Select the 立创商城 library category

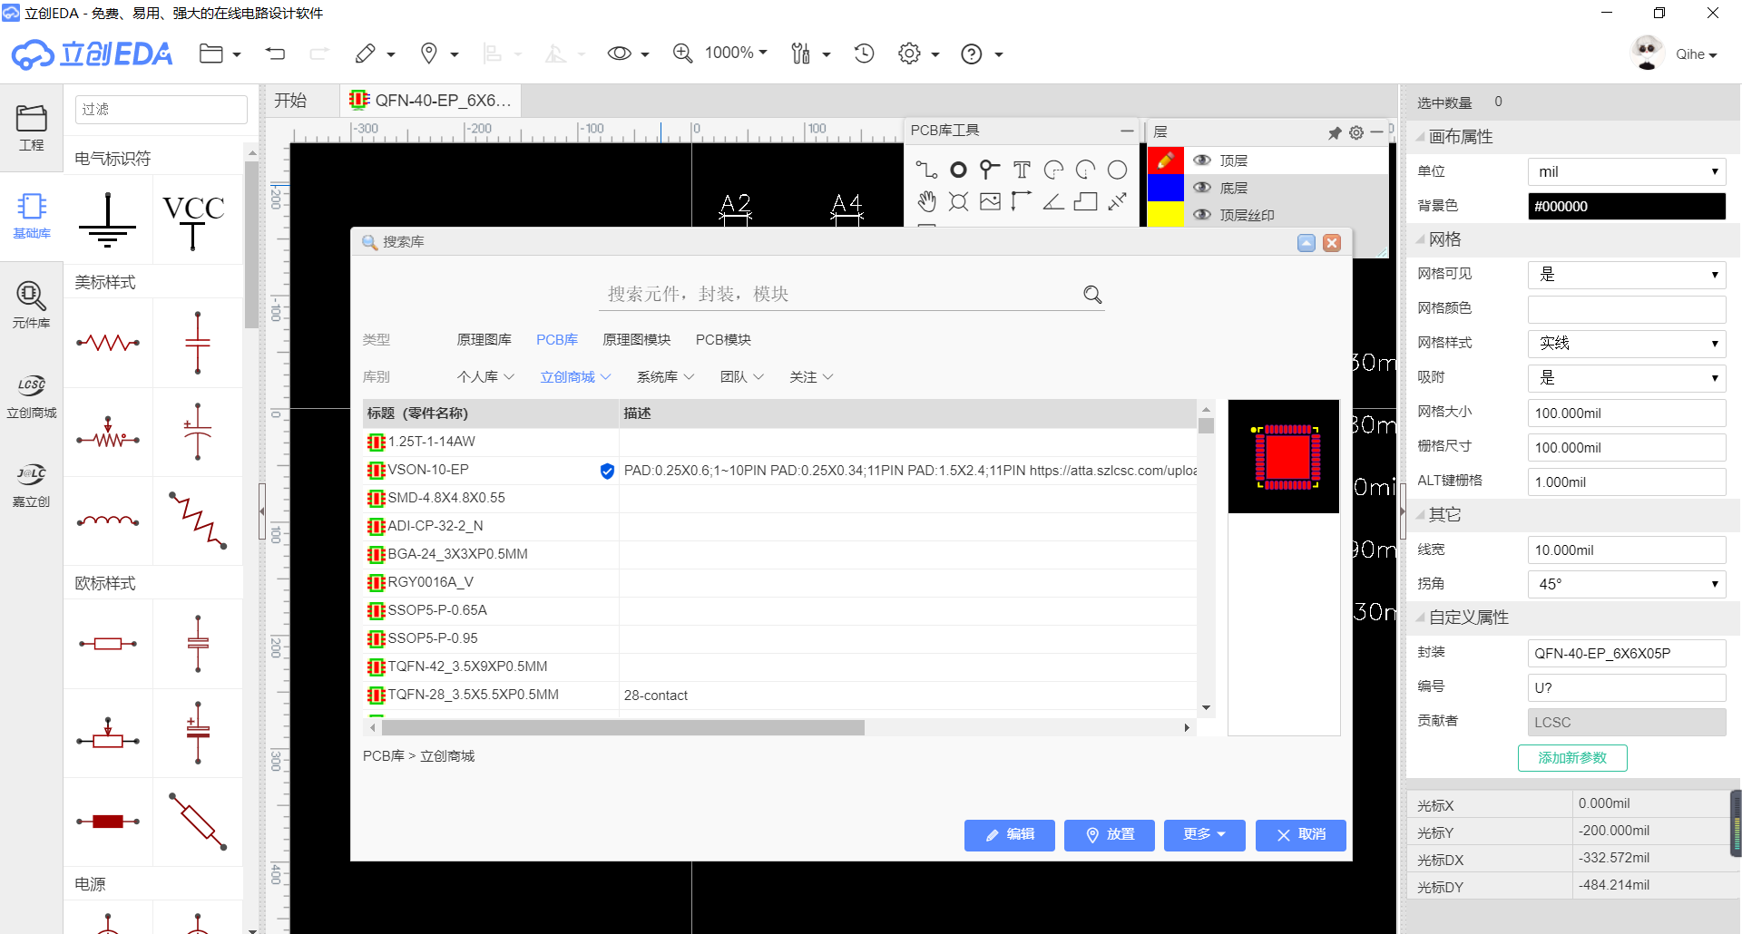coord(575,377)
